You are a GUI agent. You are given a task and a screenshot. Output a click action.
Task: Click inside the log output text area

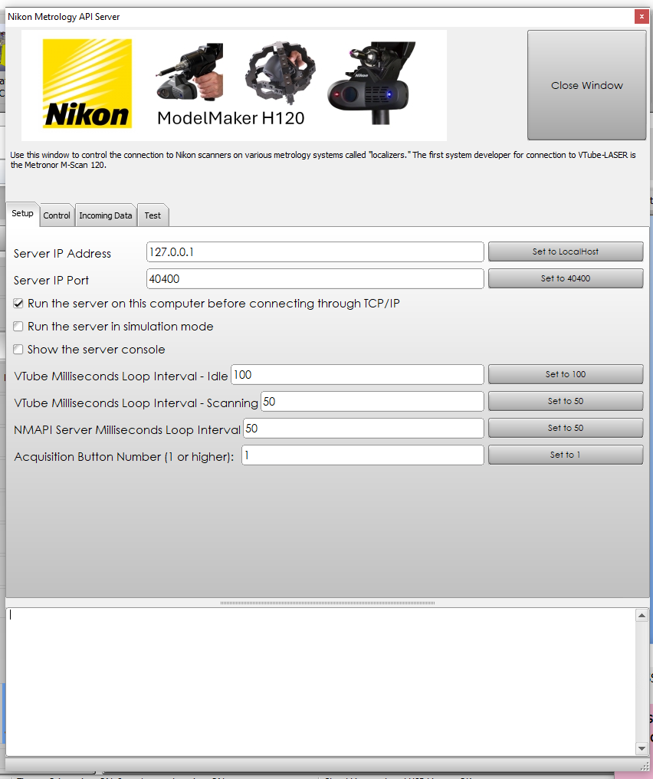(320, 682)
